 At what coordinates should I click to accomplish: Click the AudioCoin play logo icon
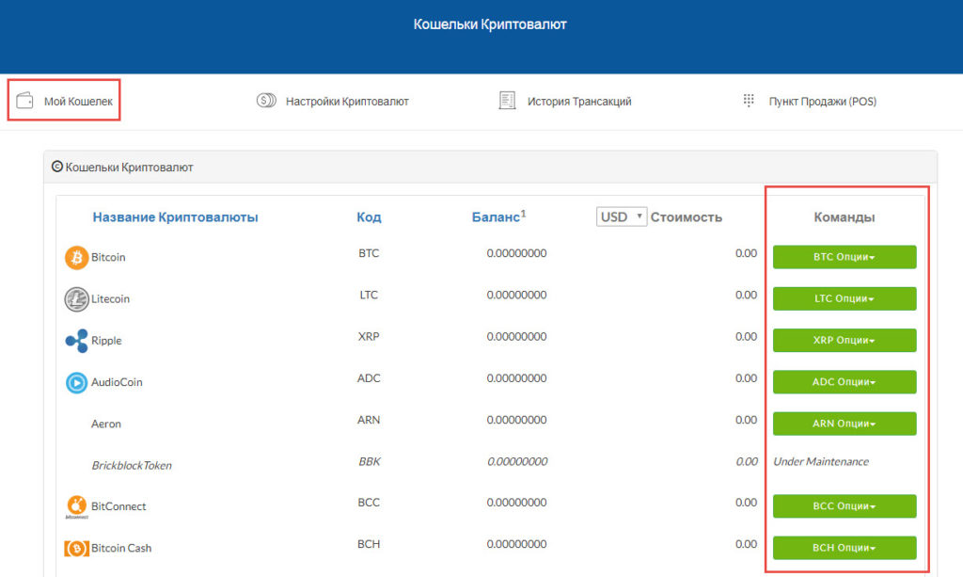tap(76, 382)
